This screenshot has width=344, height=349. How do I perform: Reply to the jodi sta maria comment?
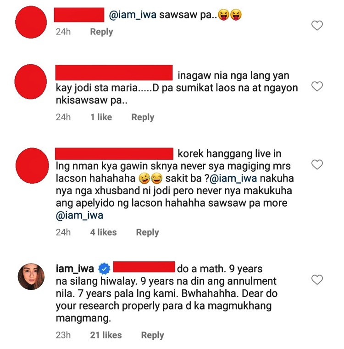pyautogui.click(x=143, y=117)
